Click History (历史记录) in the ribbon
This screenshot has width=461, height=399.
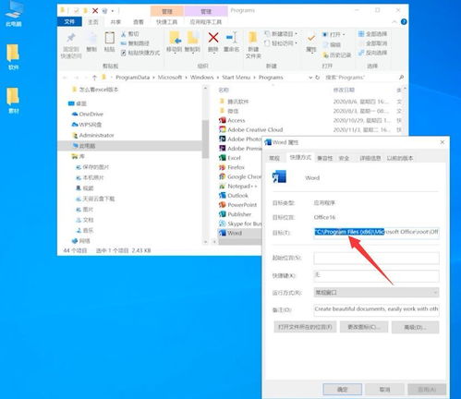(x=336, y=55)
